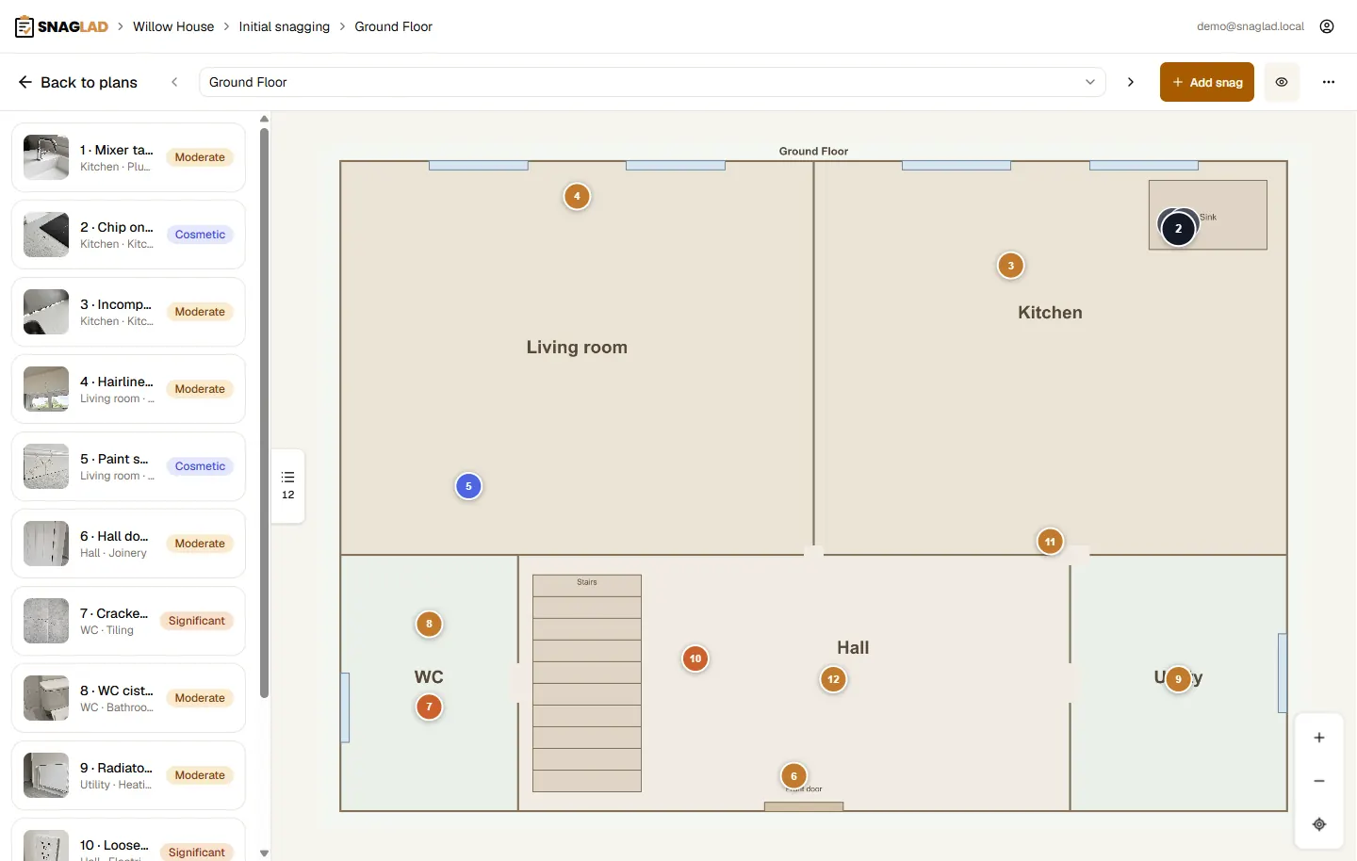Click Moderate badge on snag 1

coord(200,157)
